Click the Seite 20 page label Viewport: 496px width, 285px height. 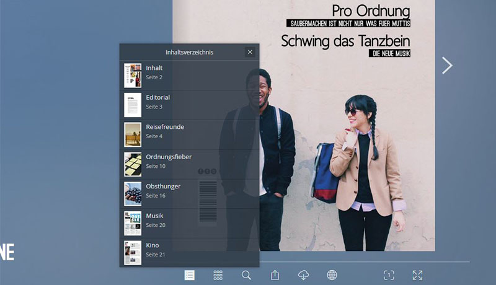tap(156, 225)
